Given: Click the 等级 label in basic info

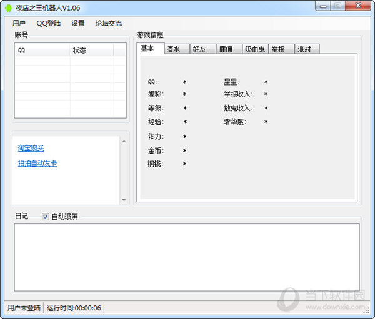Looking at the screenshot, I should 156,108.
